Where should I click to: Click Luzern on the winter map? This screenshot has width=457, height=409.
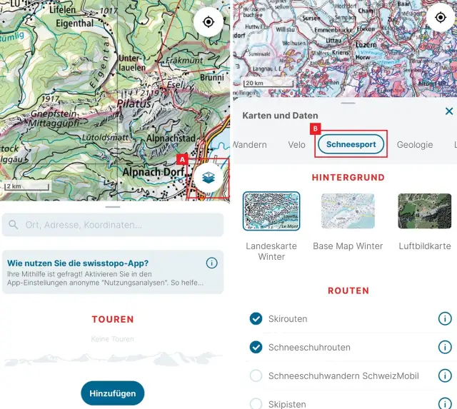(x=366, y=45)
